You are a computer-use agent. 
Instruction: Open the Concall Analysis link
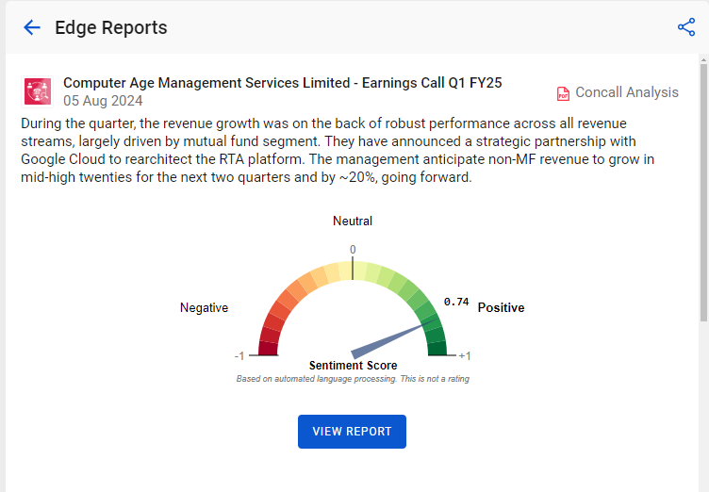coord(627,92)
